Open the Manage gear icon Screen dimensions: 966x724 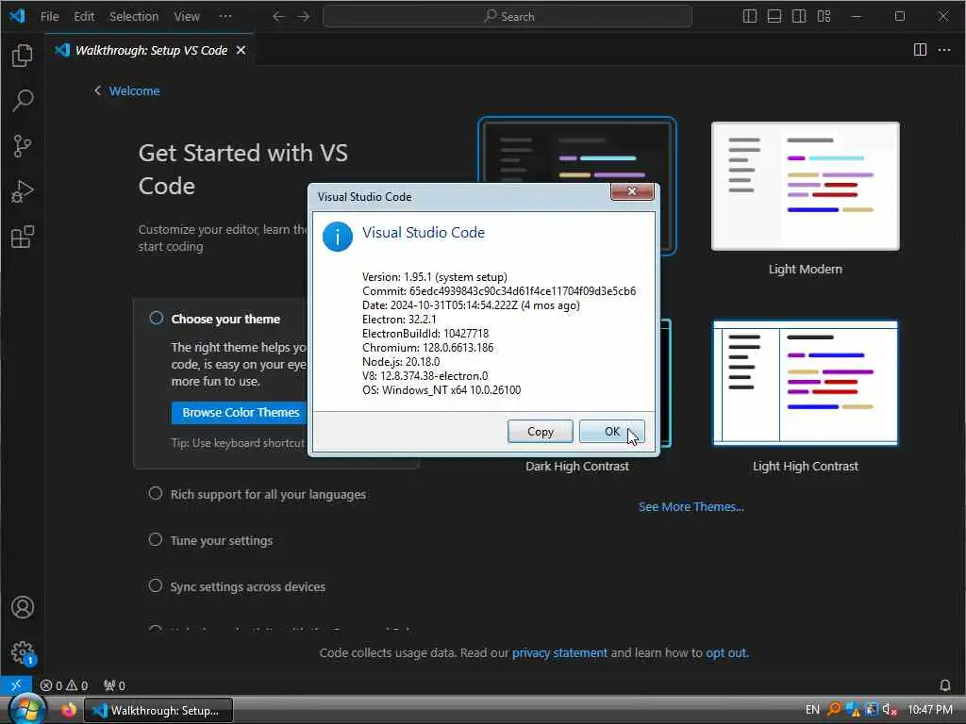pos(23,652)
